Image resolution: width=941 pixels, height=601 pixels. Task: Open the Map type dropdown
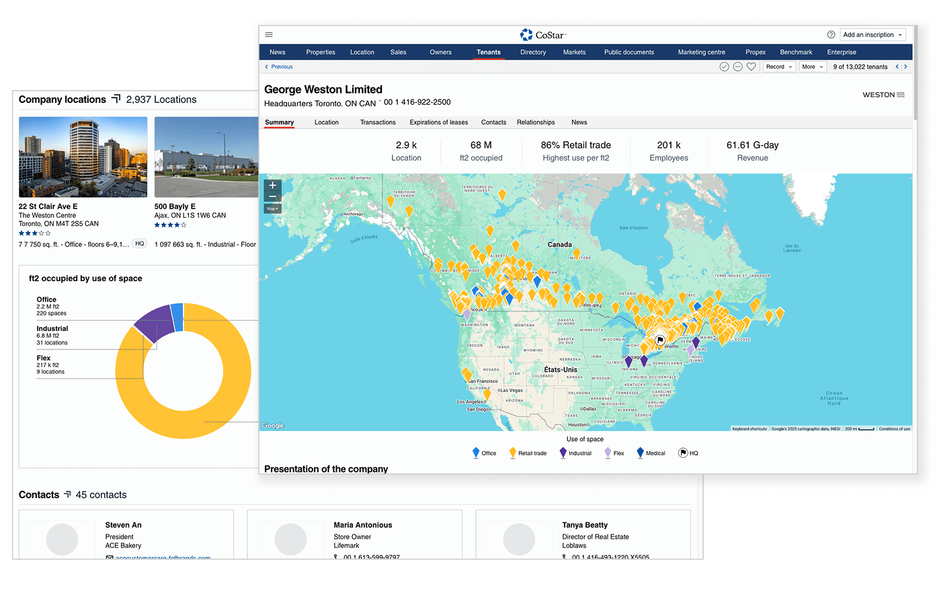pos(272,209)
